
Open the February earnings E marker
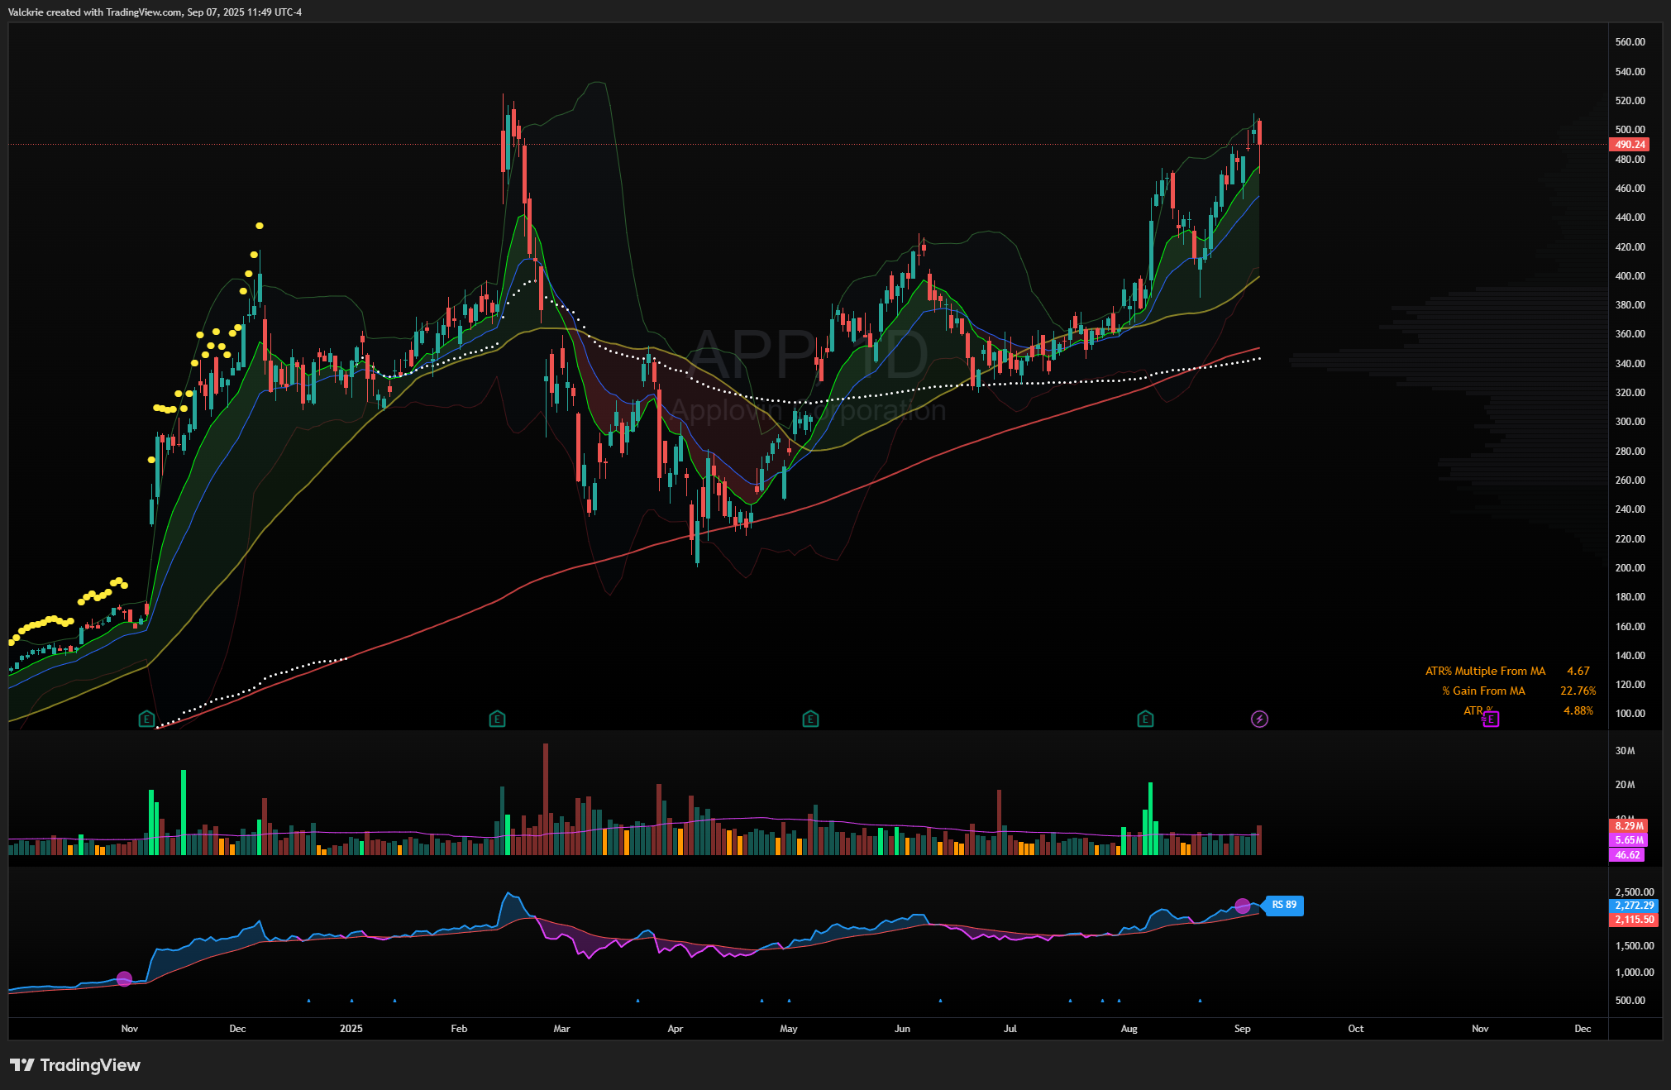point(497,719)
